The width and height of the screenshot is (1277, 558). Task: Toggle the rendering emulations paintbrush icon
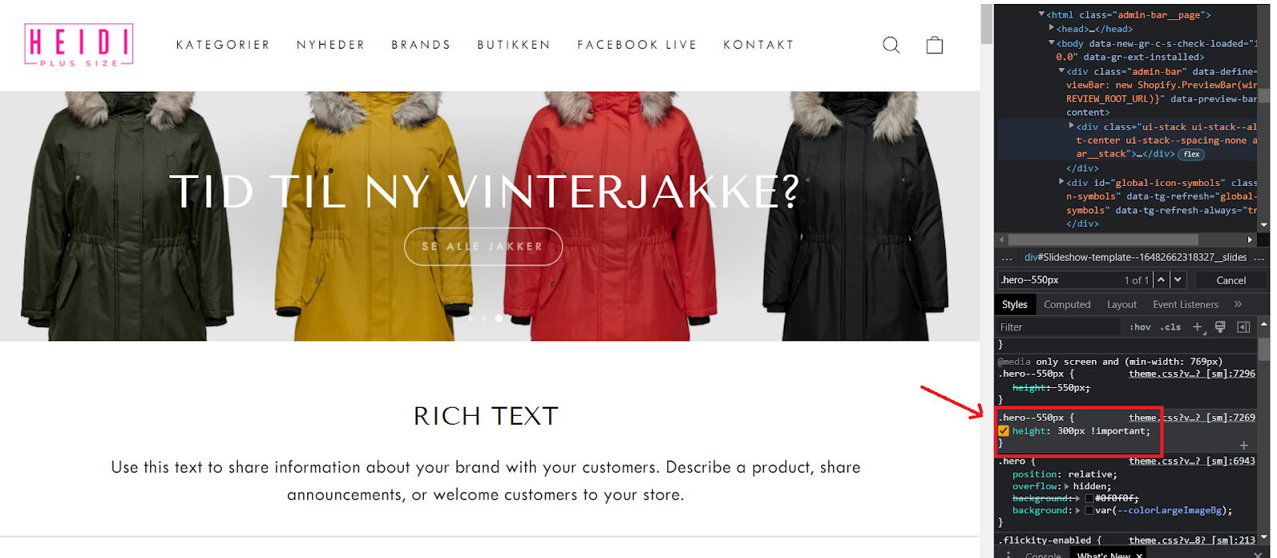[x=1220, y=327]
